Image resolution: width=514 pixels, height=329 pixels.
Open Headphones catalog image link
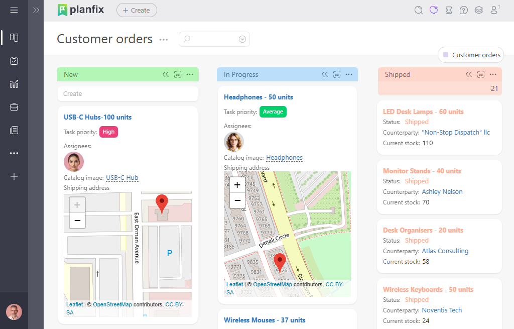[x=284, y=158]
